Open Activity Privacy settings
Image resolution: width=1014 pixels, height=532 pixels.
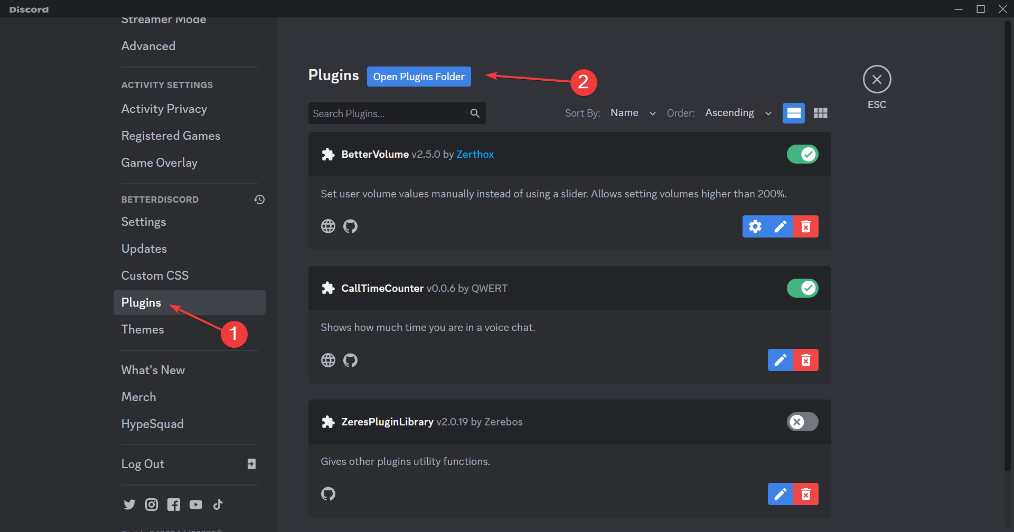click(x=190, y=109)
